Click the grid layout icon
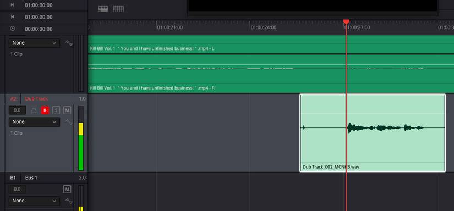Screen dimensions: 454x211 click(x=118, y=9)
